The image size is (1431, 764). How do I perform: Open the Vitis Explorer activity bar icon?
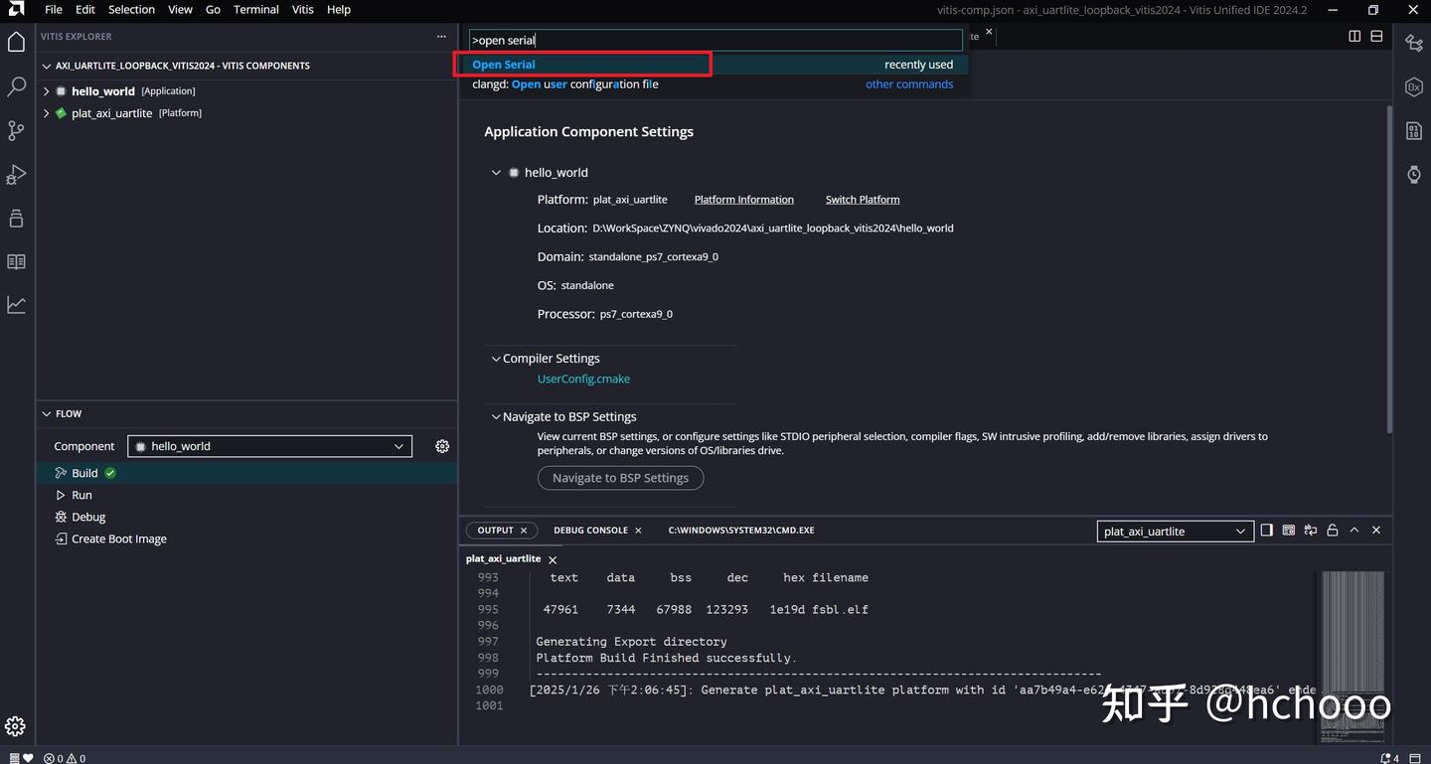tap(16, 42)
